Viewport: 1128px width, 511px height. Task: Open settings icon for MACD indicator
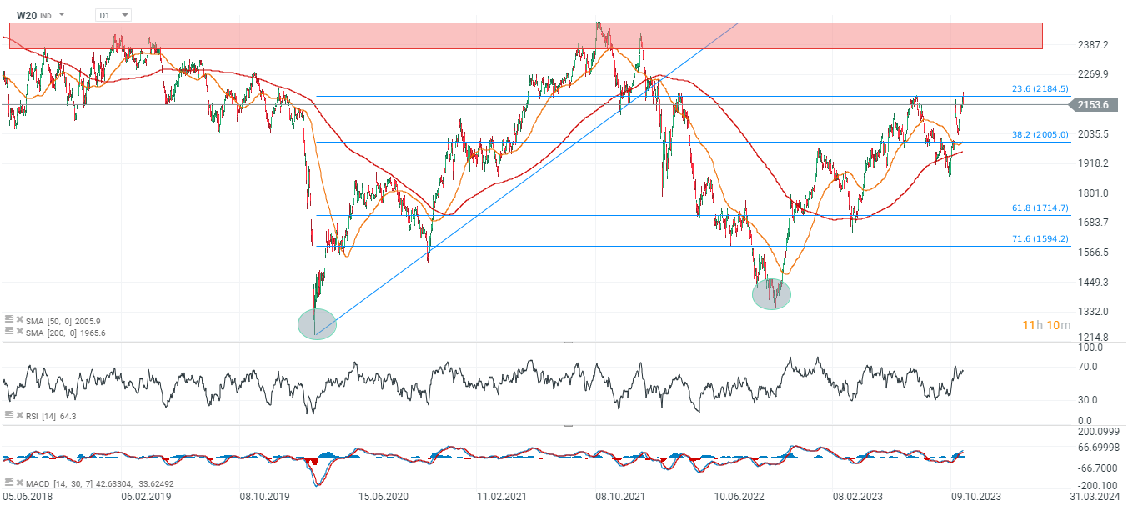point(8,483)
